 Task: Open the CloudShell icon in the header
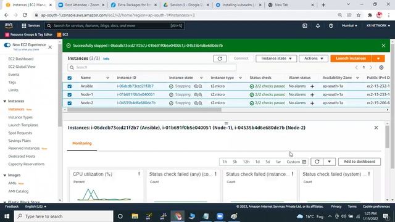[305, 26]
